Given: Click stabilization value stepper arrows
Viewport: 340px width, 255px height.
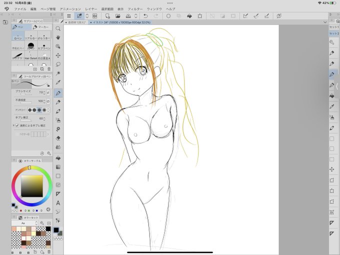Looking at the screenshot, I should click(x=44, y=119).
